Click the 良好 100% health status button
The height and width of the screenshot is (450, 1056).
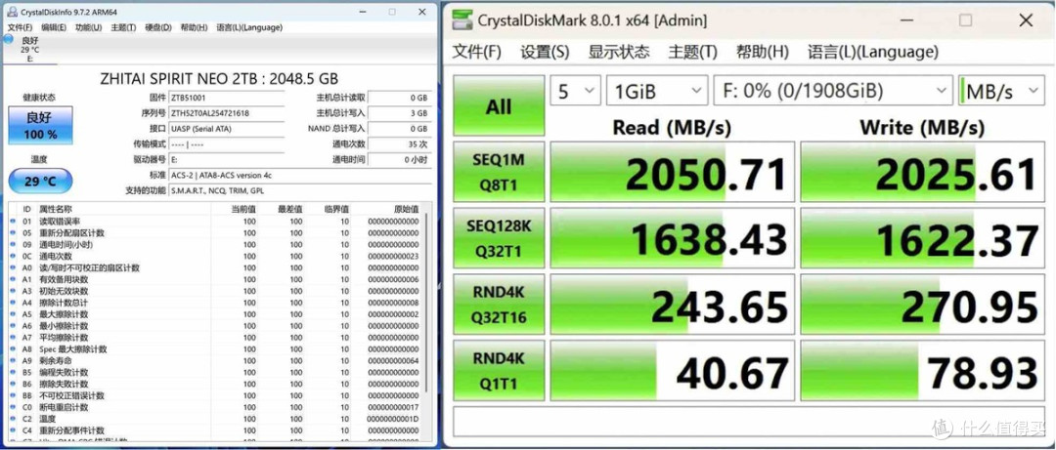click(40, 125)
